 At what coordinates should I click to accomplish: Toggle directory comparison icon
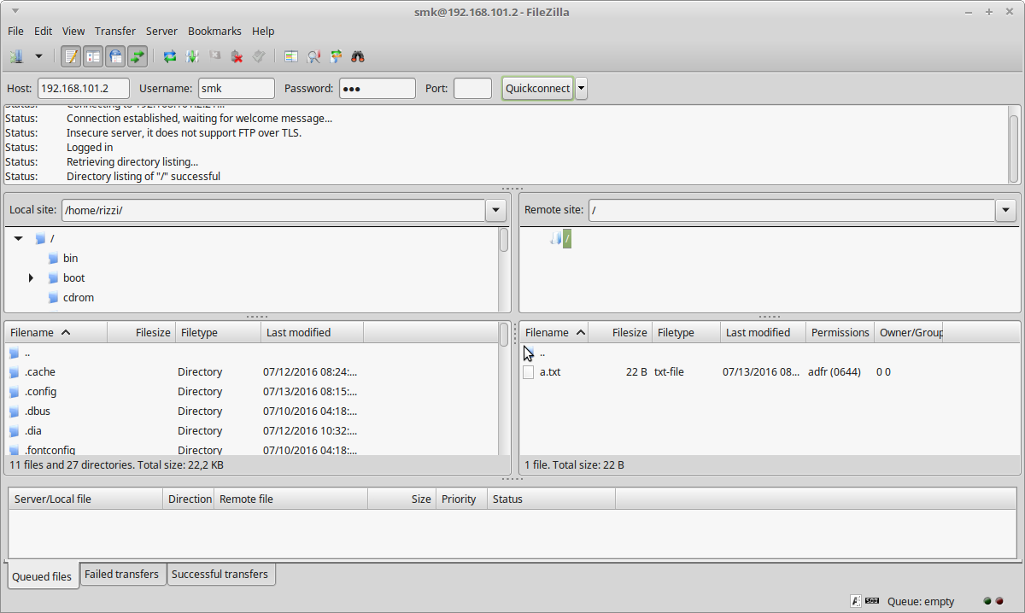click(313, 56)
